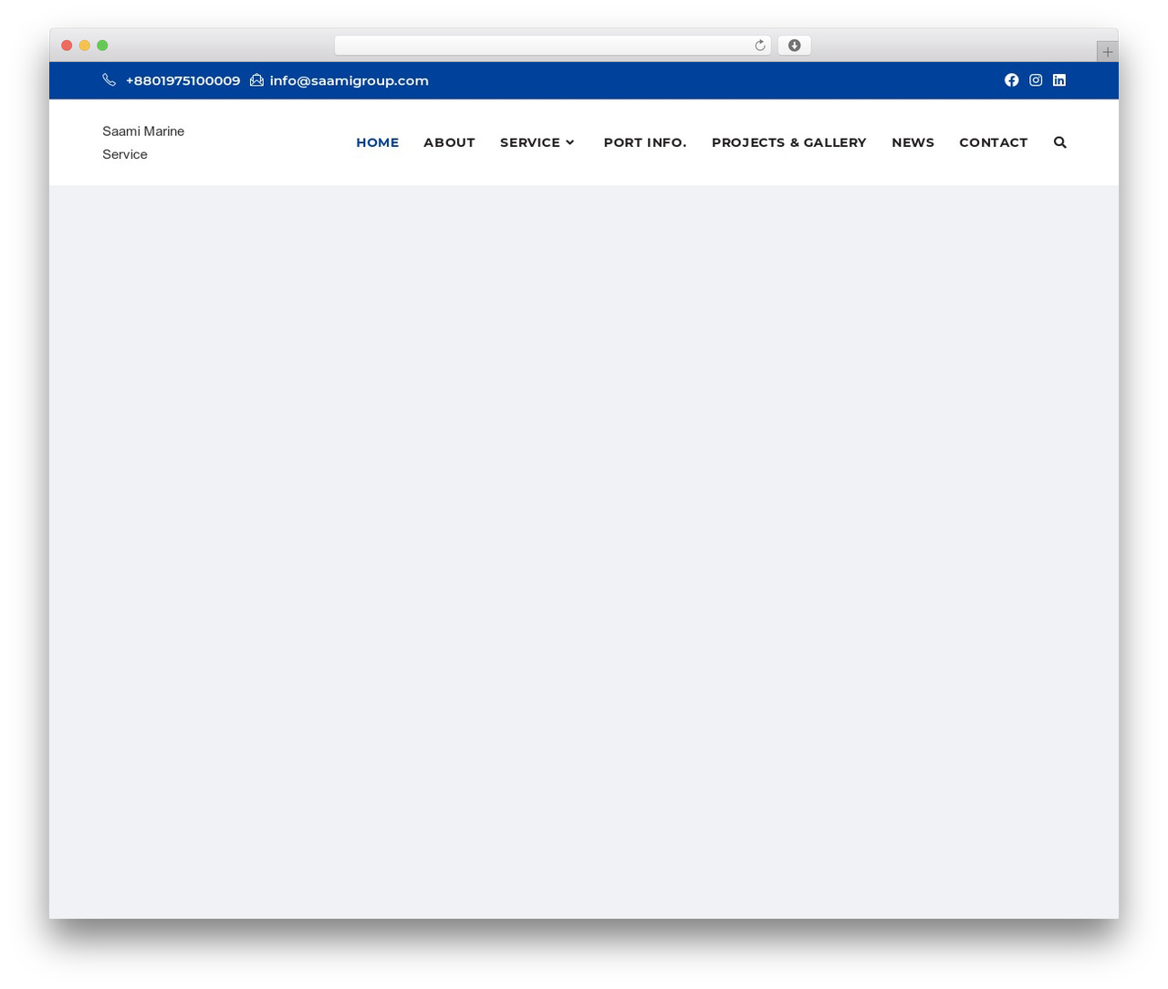Open the Instagram social icon
Viewport: 1168px width, 989px height.
pos(1036,80)
